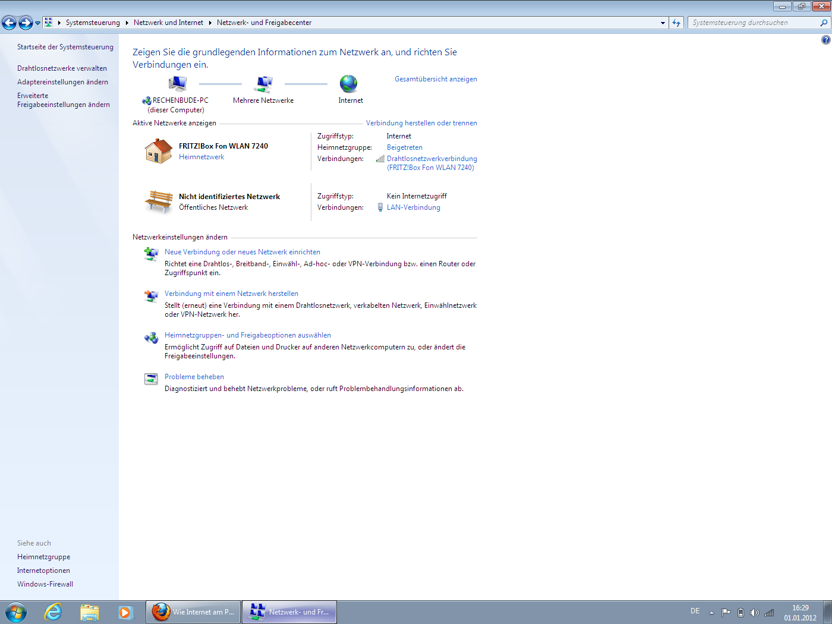
Task: Open Internet Explorer from the taskbar
Action: tap(53, 612)
